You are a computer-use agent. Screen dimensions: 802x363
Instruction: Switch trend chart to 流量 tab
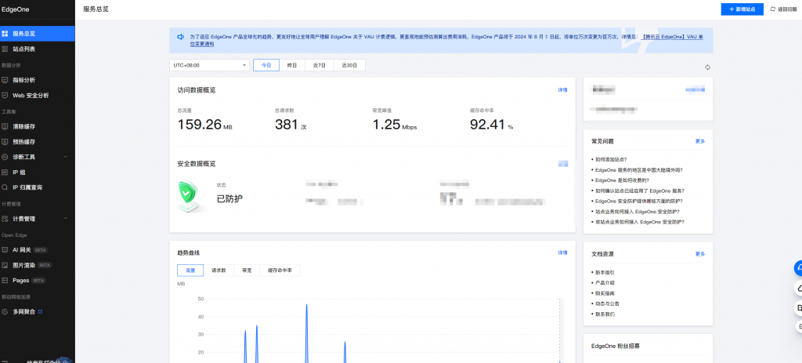tap(190, 270)
